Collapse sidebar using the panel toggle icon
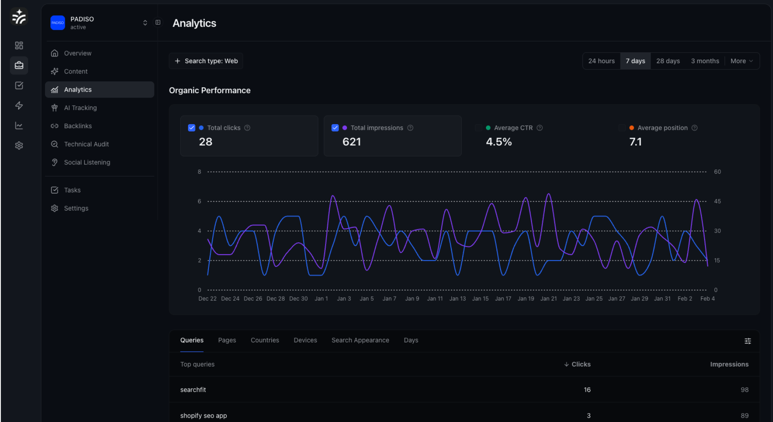Viewport: 773px width, 422px height. [158, 23]
